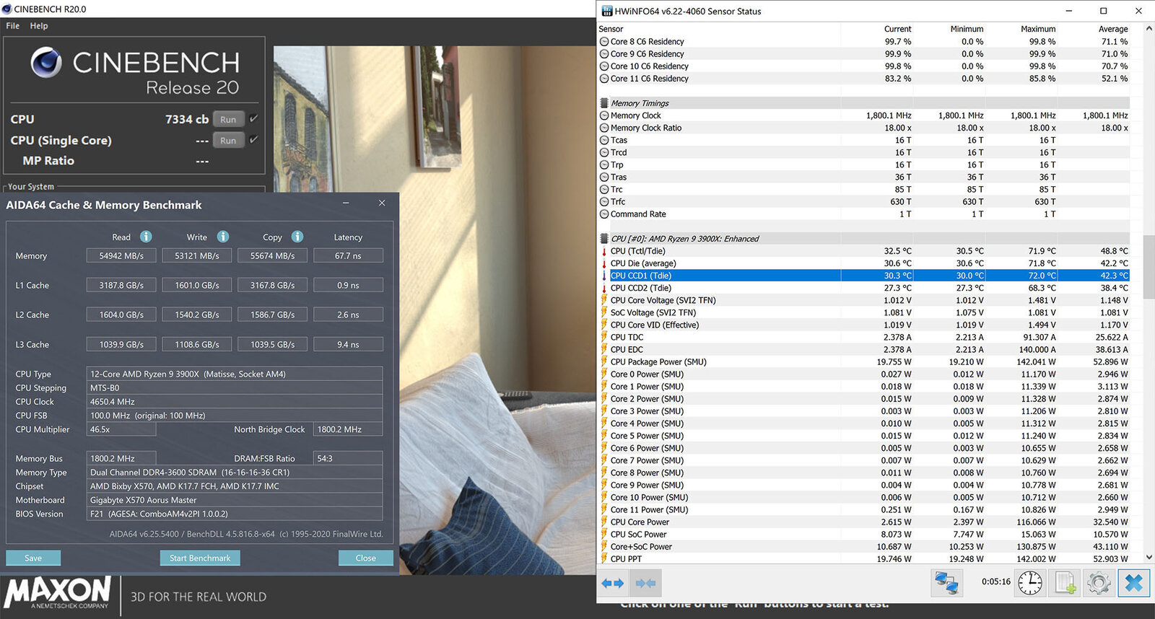Click the Memory Read 54942 MB/s field
The height and width of the screenshot is (619, 1155).
click(121, 255)
